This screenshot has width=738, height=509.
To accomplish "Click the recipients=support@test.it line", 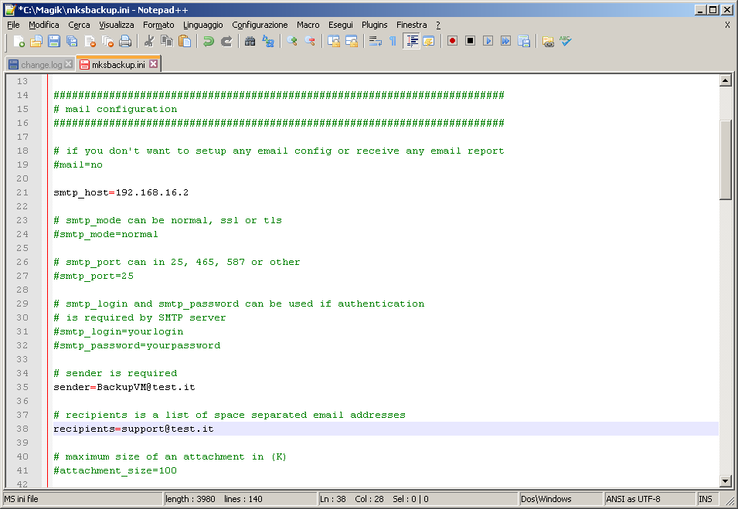I will (134, 429).
